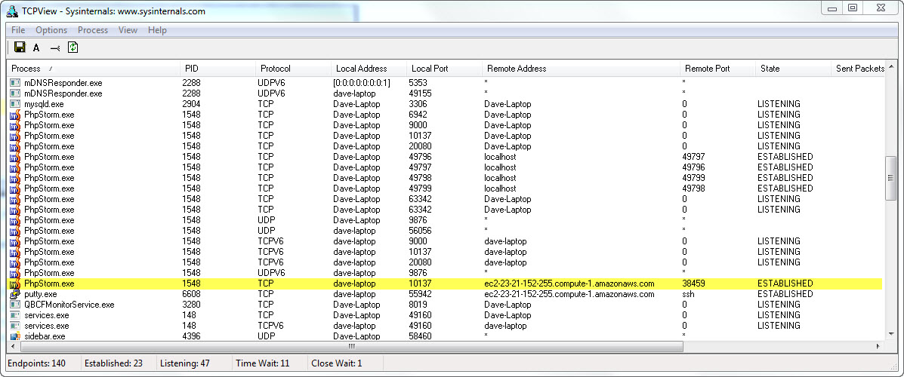Screen dimensions: 904x377
Task: Sort by the PID column header
Action: coord(218,69)
